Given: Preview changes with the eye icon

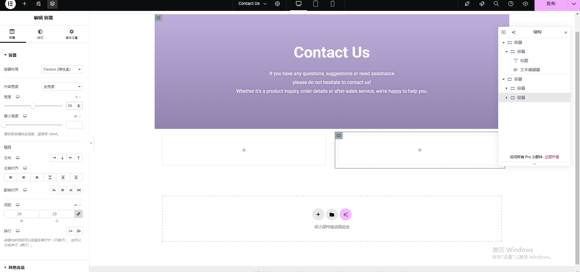Looking at the screenshot, I should pos(525,4).
